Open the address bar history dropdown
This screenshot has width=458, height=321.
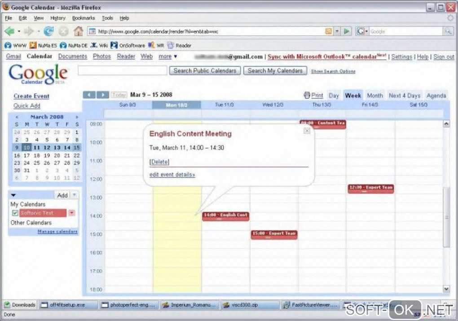pyautogui.click(x=337, y=31)
